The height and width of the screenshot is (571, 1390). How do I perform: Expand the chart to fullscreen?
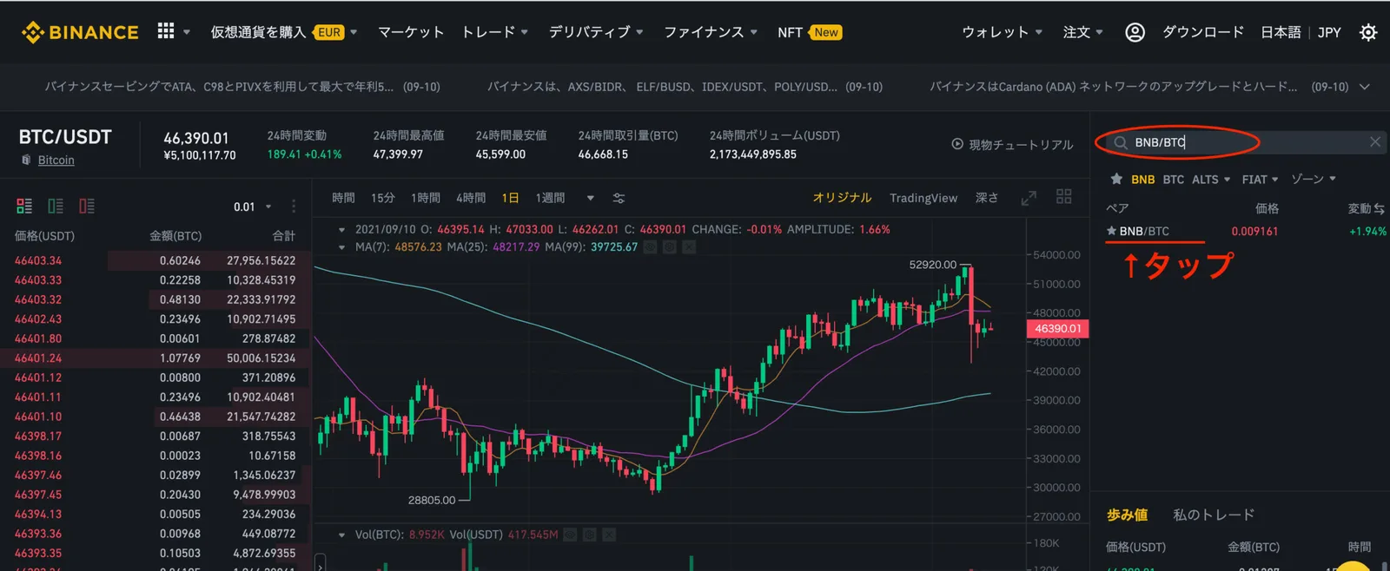[x=1029, y=198]
